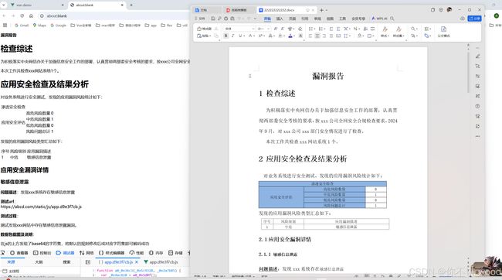This screenshot has height=280, width=502.
Task: Click the more options dots in right sidebar
Action: click(x=477, y=136)
